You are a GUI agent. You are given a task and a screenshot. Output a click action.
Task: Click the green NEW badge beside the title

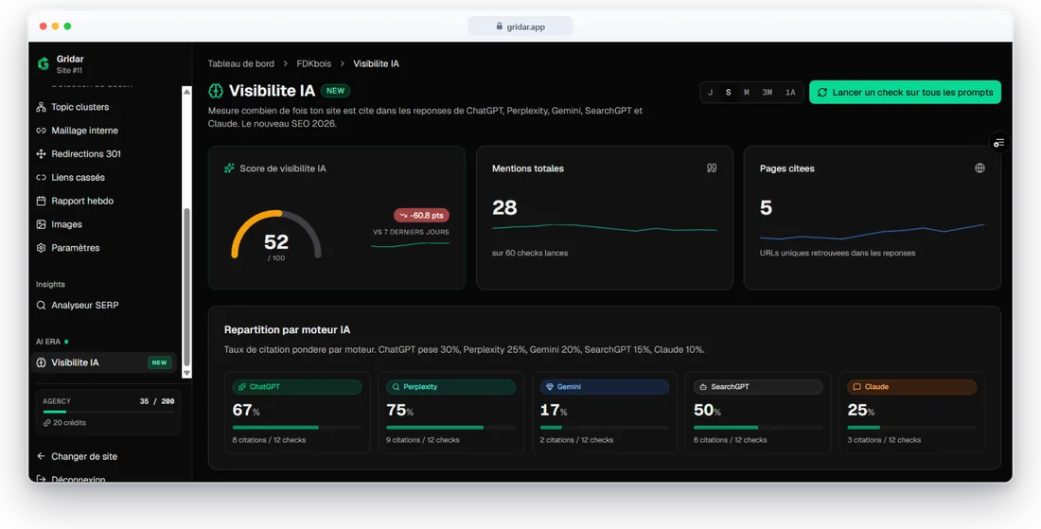335,91
